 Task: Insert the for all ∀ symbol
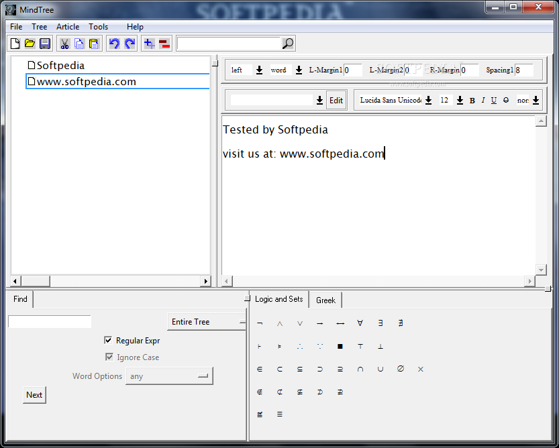pos(360,323)
